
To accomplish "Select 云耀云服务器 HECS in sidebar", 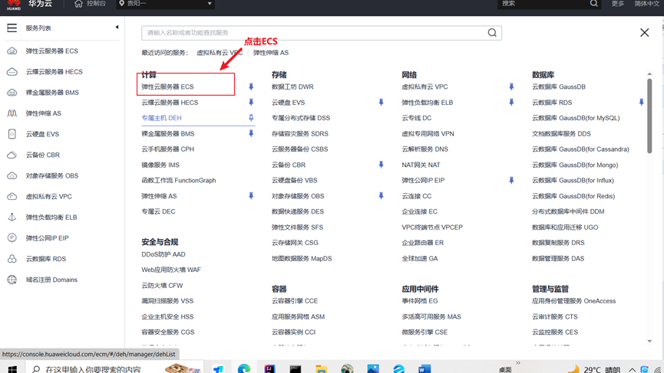I will tap(55, 72).
